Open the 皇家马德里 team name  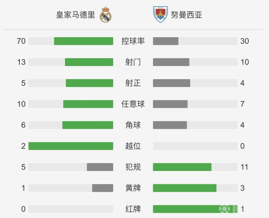coord(75,15)
